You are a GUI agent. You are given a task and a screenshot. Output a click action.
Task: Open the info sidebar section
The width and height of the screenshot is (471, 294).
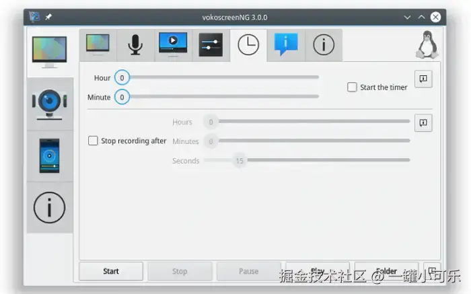pos(50,207)
